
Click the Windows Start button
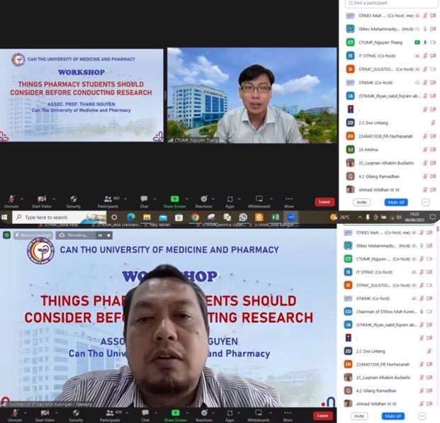(4, 217)
